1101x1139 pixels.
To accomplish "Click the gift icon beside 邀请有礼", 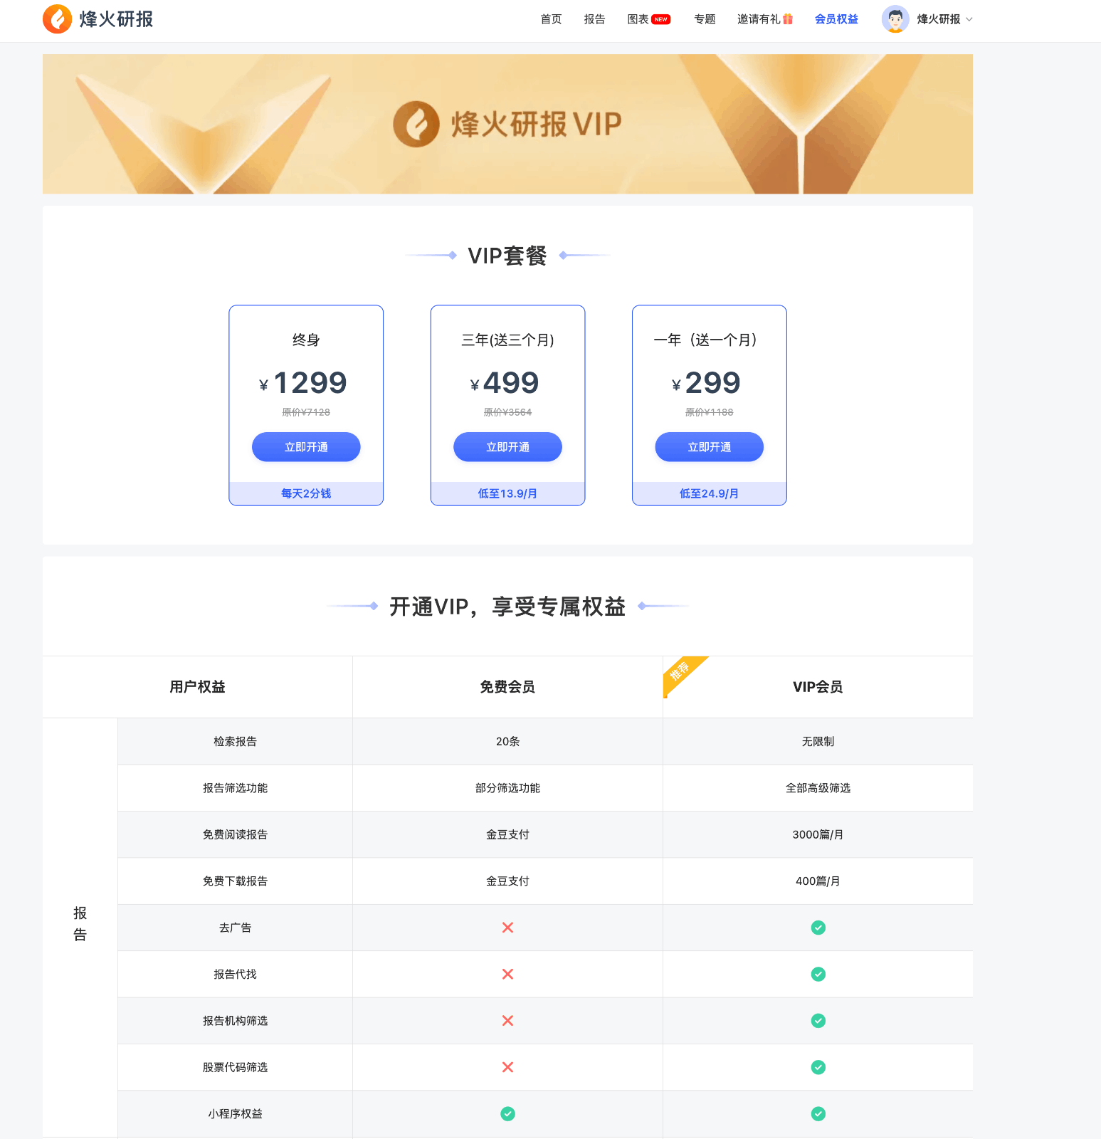I will [787, 19].
